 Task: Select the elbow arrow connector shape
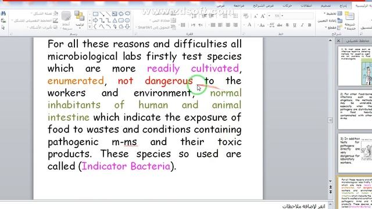pyautogui.click(x=102, y=20)
